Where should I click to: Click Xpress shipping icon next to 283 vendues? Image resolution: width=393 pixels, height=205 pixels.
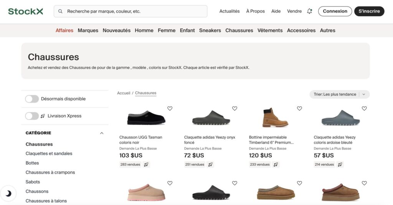coord(146,164)
